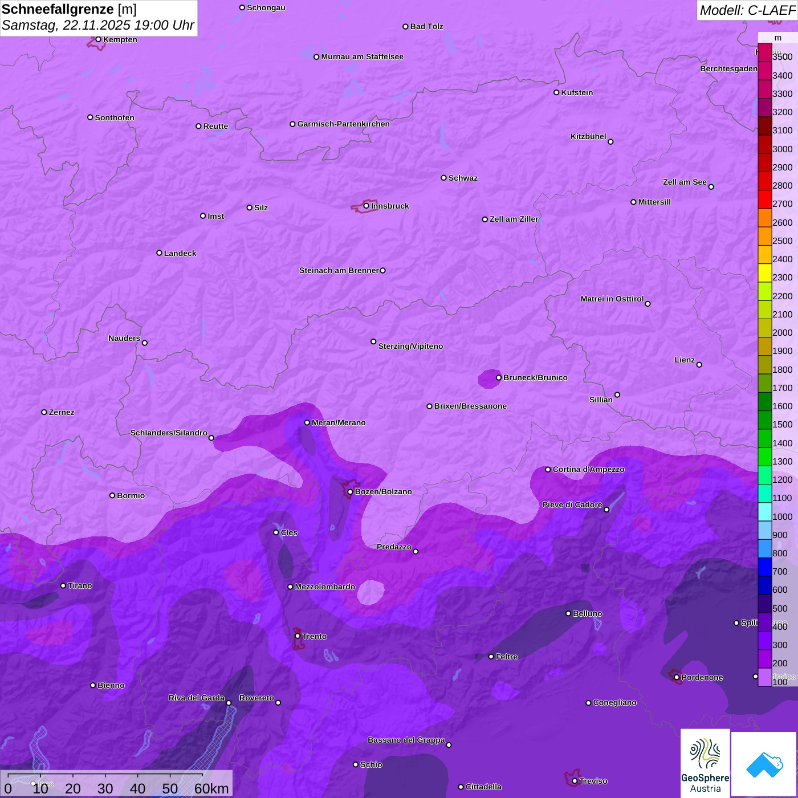Viewport: 798px width, 798px height.
Task: Click the Reutte label
Action: tap(215, 126)
